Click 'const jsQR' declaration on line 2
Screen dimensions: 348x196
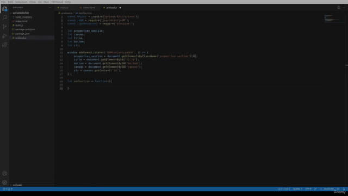click(76, 21)
